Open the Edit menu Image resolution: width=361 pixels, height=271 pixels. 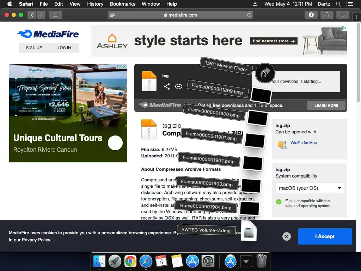59,4
